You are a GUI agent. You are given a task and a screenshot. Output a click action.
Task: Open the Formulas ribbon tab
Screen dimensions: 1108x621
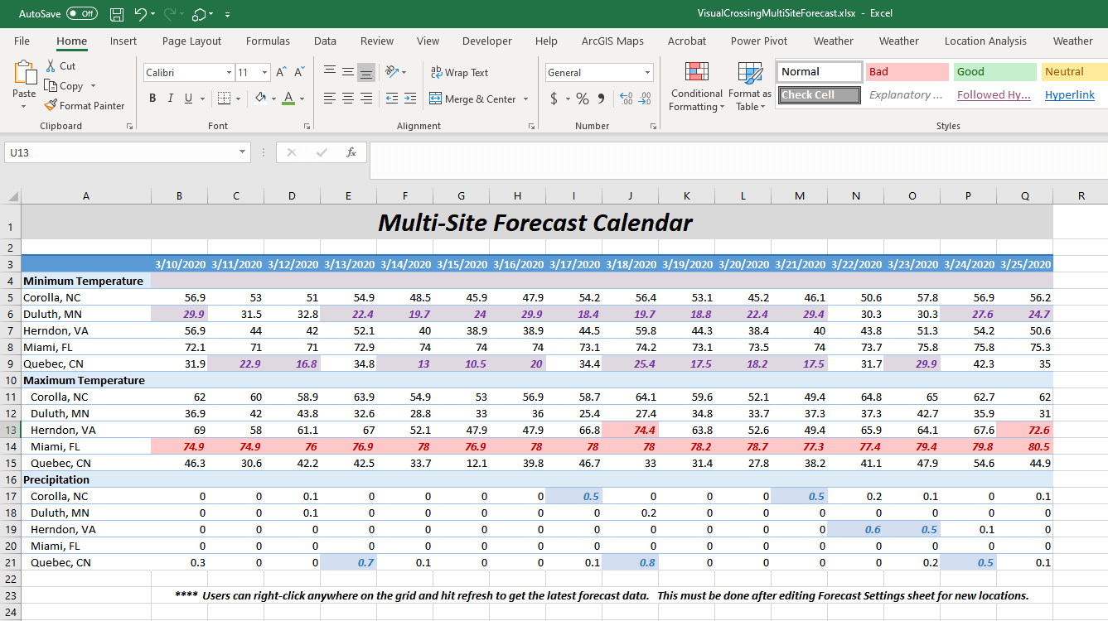pyautogui.click(x=268, y=41)
